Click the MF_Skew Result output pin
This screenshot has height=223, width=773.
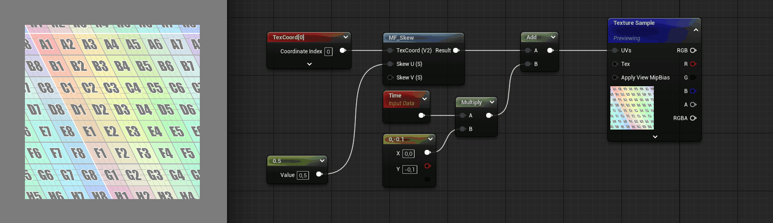[456, 51]
